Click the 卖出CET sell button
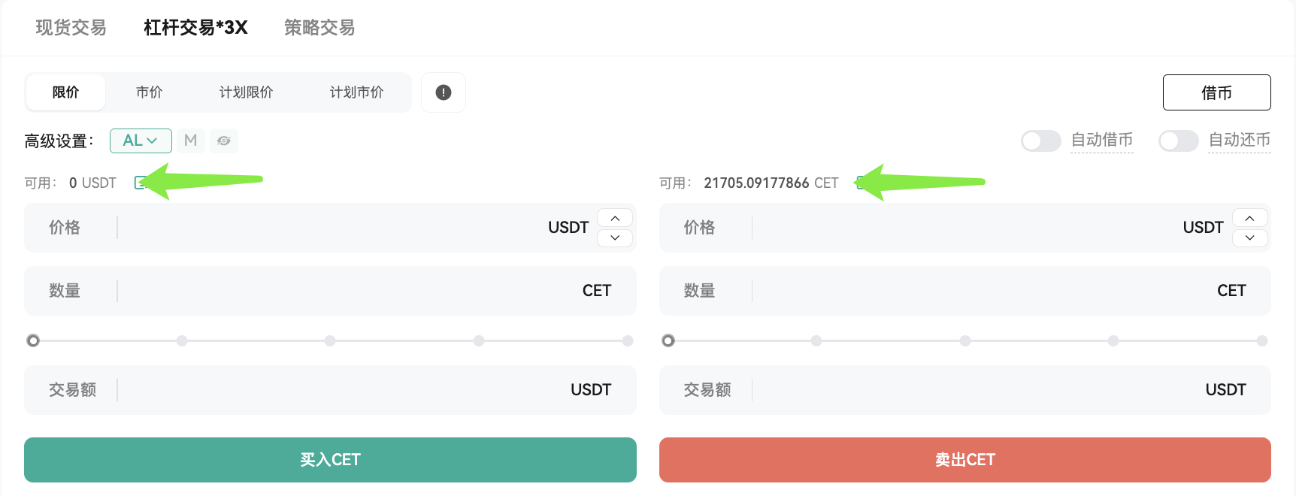1296x496 pixels. pyautogui.click(x=964, y=459)
